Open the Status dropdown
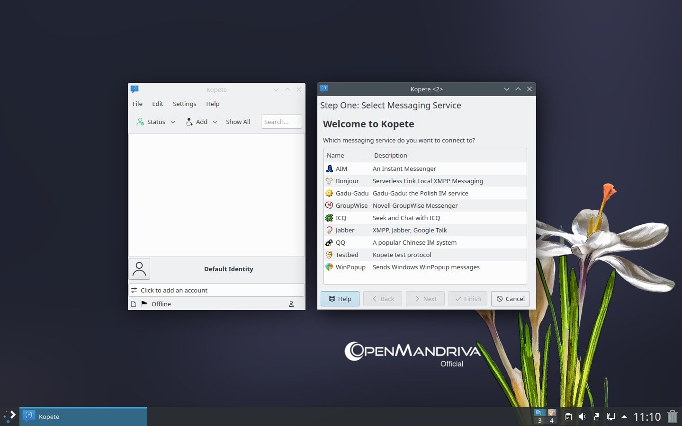This screenshot has height=426, width=682. pyautogui.click(x=155, y=122)
